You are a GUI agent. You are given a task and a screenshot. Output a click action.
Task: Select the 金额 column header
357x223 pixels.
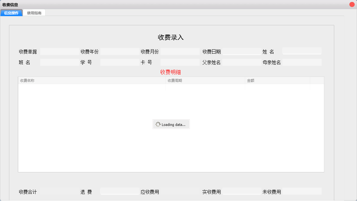(250, 80)
